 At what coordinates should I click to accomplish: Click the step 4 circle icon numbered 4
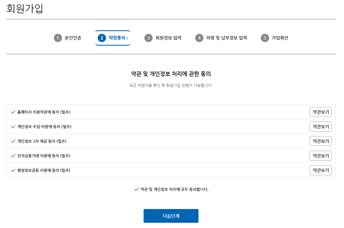click(199, 38)
